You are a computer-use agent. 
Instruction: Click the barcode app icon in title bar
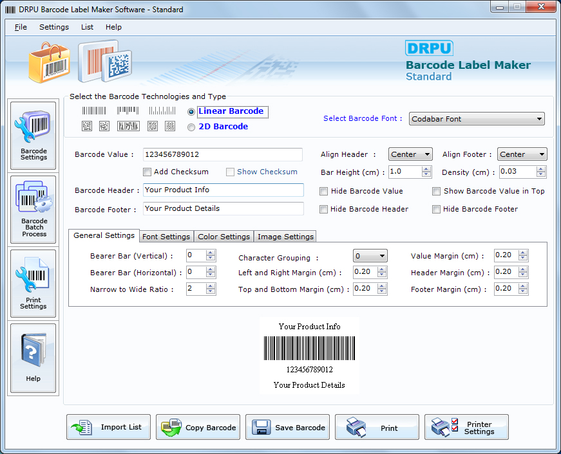click(x=10, y=10)
